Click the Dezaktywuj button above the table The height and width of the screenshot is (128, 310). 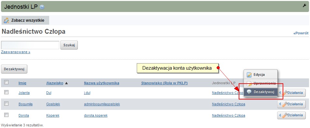click(14, 69)
